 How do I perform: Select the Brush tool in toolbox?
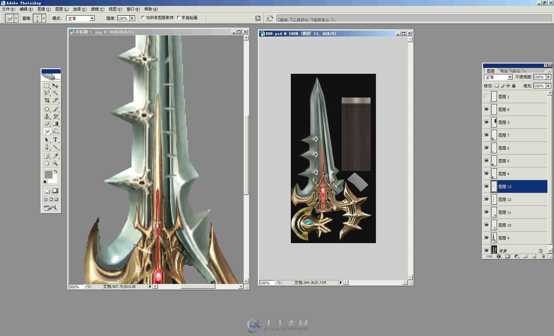coord(55,109)
